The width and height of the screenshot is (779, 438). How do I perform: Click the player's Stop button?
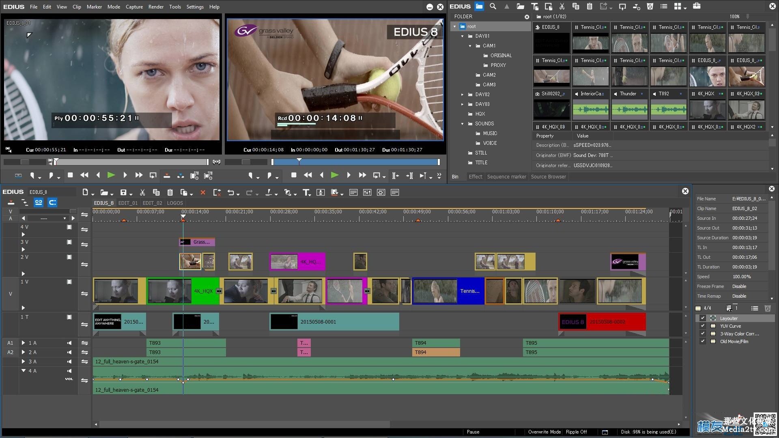click(x=70, y=175)
